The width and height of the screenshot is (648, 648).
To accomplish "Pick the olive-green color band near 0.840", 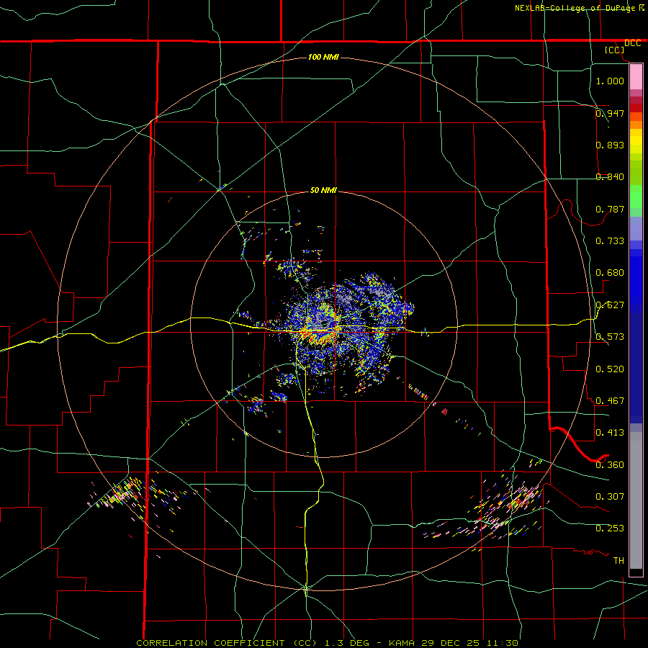I will (x=636, y=173).
